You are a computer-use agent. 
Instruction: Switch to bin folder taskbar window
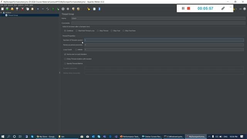[x=68, y=136]
